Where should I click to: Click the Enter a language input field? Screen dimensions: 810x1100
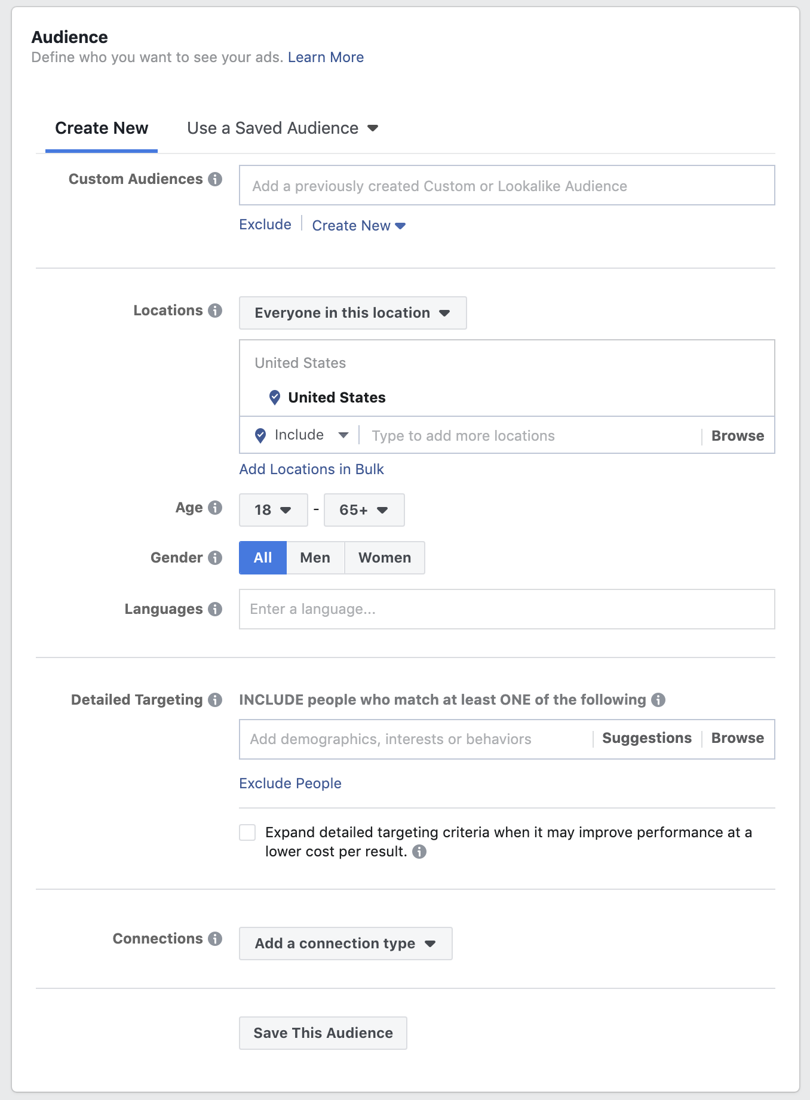pyautogui.click(x=507, y=609)
